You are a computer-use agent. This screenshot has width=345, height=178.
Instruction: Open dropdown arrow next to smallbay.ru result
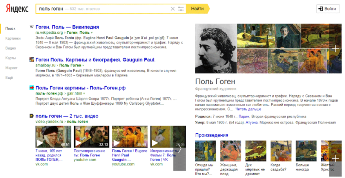(x=83, y=65)
